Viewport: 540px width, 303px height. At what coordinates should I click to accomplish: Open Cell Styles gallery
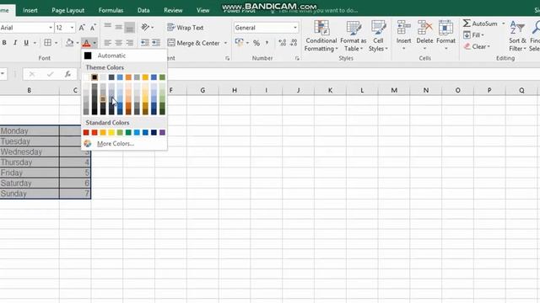tap(378, 36)
